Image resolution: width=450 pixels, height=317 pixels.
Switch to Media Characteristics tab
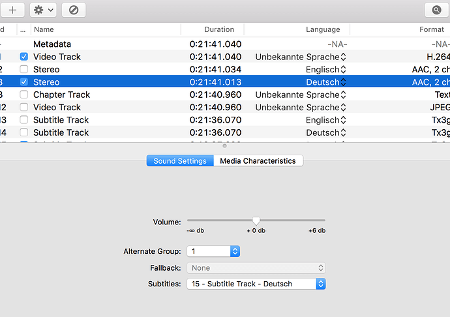258,160
